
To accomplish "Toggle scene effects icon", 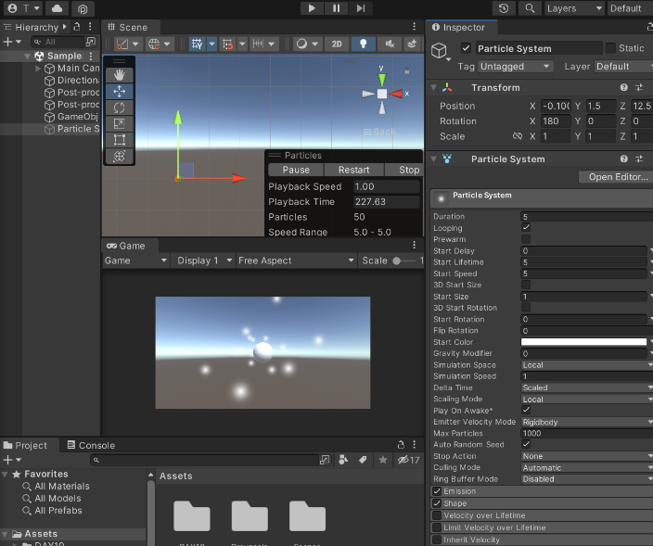I will pos(412,44).
